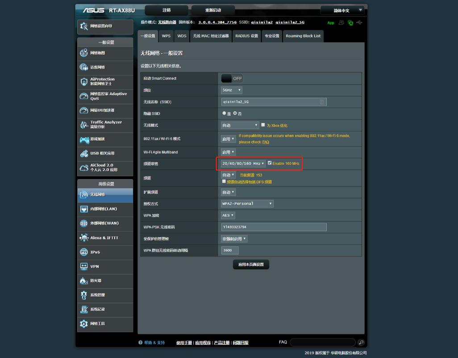Click the VPN icon in advanced settings
Image resolution: width=458 pixels, height=358 pixels.
pos(83,266)
